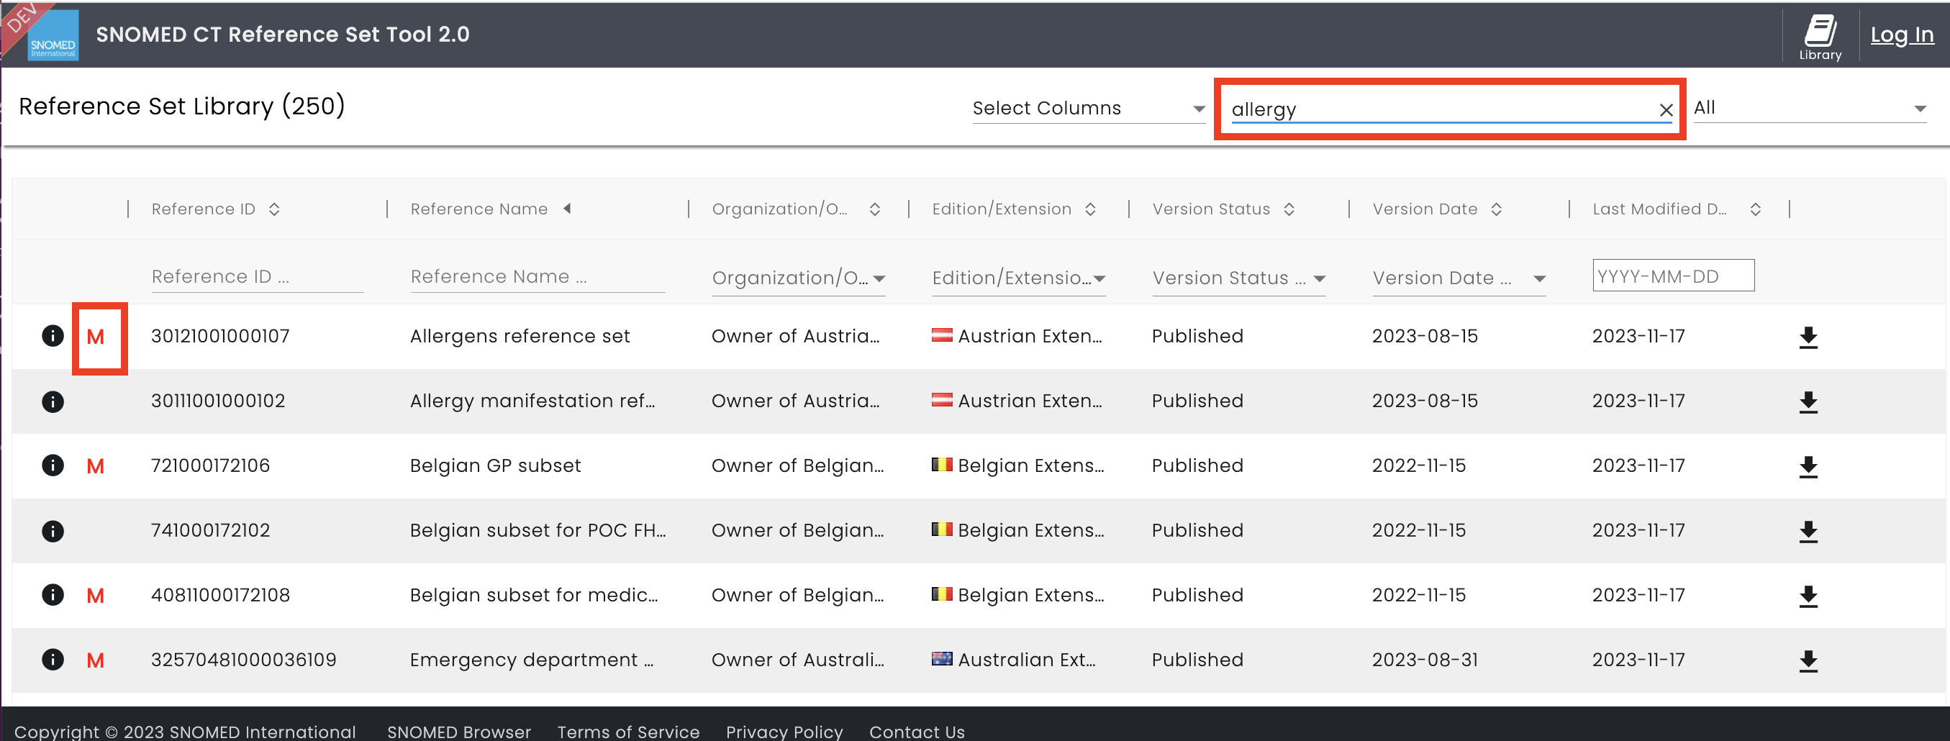
Task: Open the Select Columns dropdown
Action: [1089, 108]
